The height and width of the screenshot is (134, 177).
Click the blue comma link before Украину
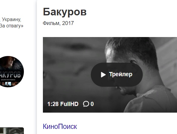(0, 21)
